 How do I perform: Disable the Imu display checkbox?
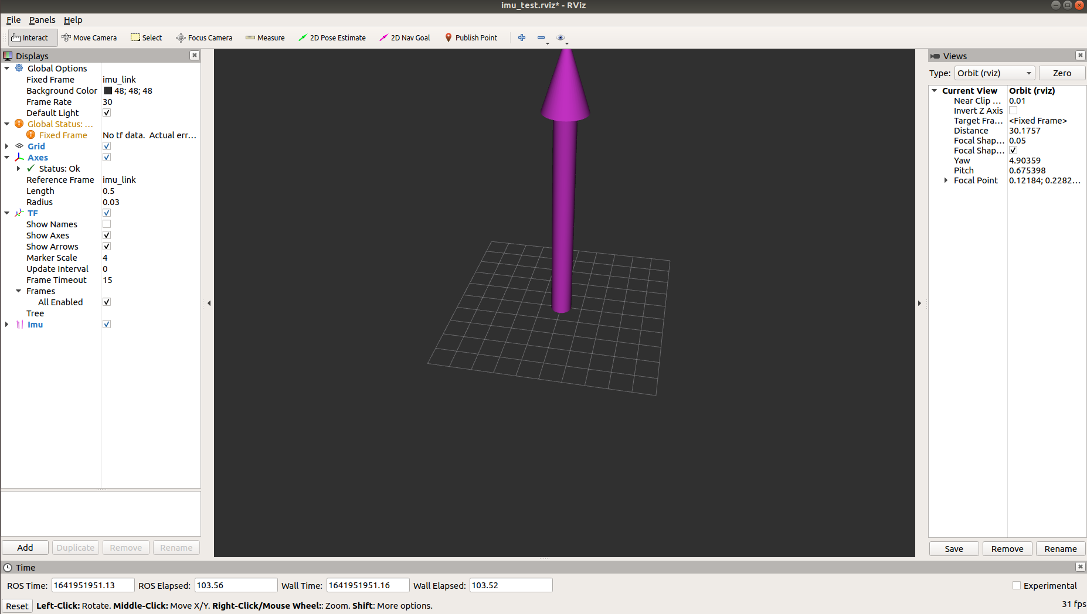point(107,324)
